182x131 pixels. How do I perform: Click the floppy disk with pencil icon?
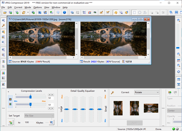(x=45, y=12)
